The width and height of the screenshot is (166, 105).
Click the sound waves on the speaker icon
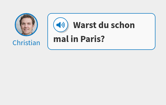coord(63,25)
